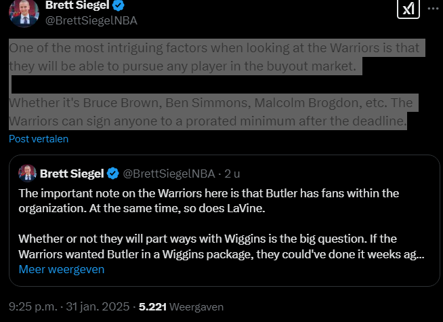
Task: Open Brett Siegel's profile picture at top
Action: coord(24,13)
